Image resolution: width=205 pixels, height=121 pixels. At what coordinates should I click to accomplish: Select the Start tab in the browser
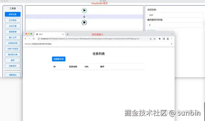point(50,34)
